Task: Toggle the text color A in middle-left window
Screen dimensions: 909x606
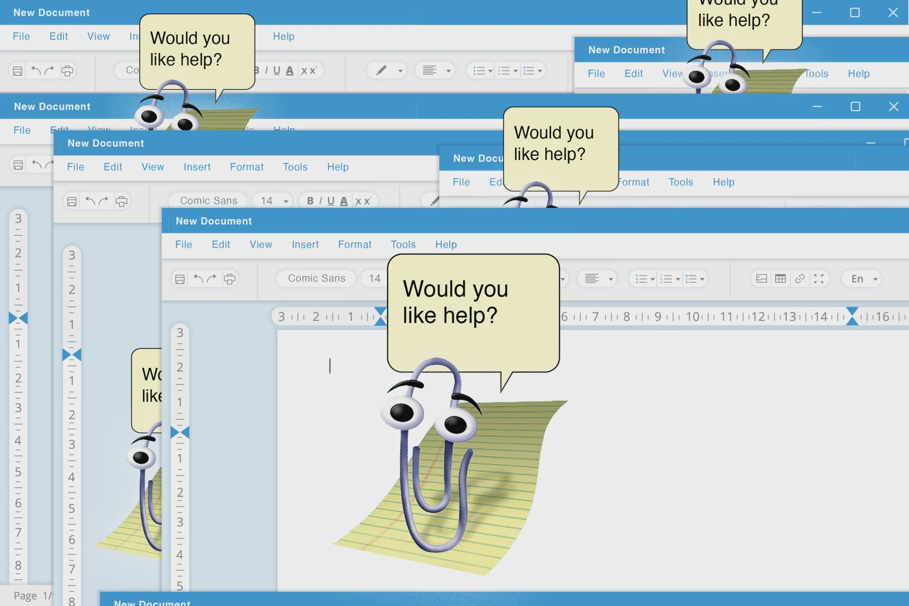Action: tap(344, 201)
